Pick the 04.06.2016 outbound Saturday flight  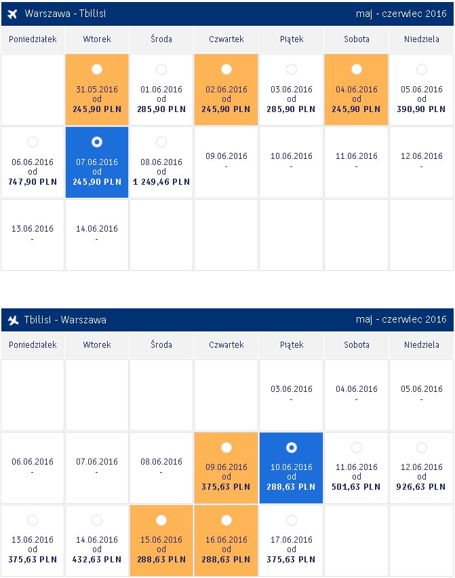click(357, 69)
